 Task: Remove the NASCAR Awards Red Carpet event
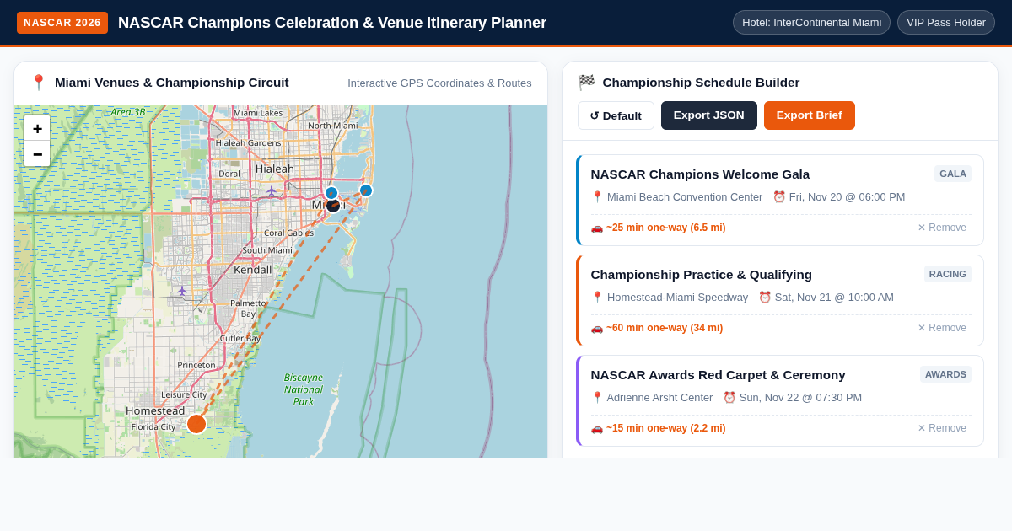pyautogui.click(x=942, y=428)
